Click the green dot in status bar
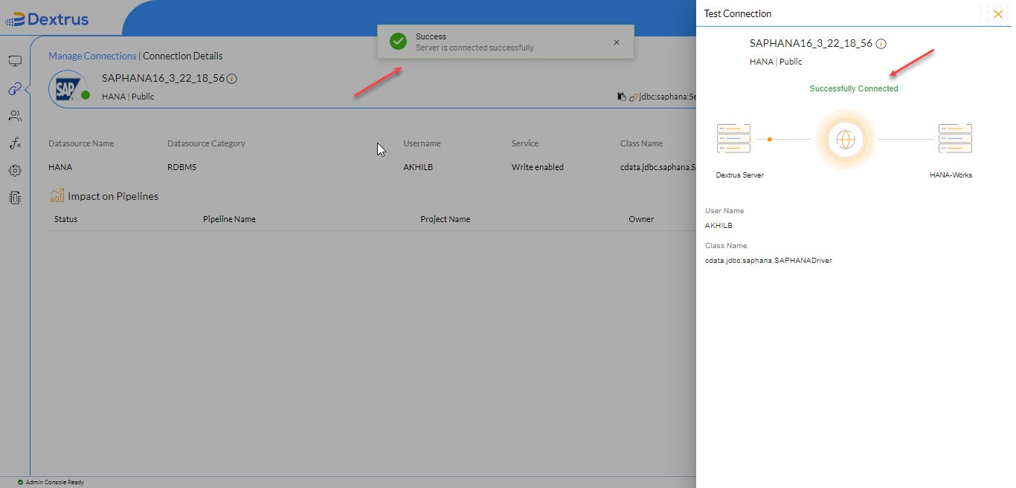This screenshot has height=488, width=1016. pyautogui.click(x=20, y=482)
